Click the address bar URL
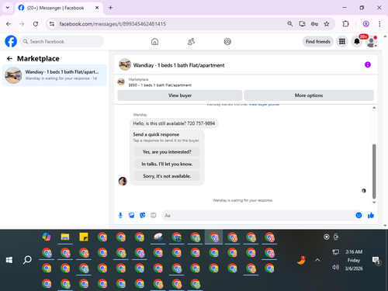Screen dimensions: 388x291 [x=113, y=24]
